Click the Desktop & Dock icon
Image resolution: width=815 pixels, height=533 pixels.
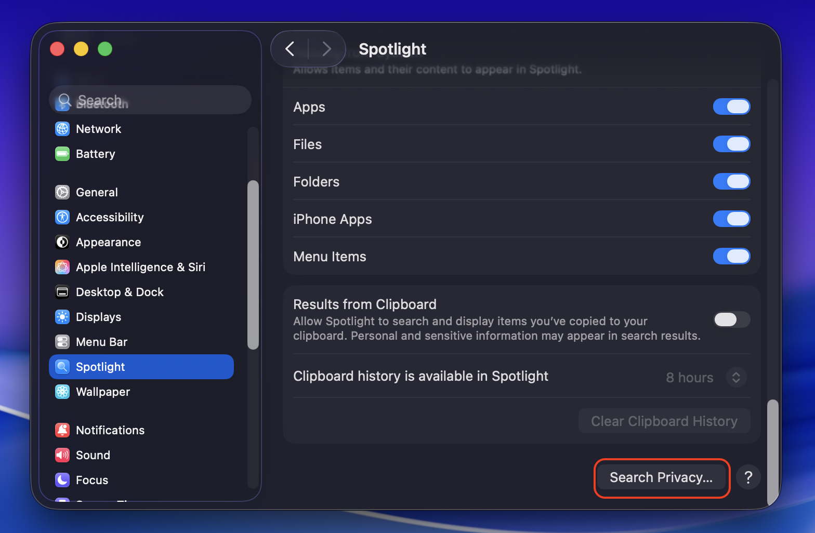coord(62,292)
